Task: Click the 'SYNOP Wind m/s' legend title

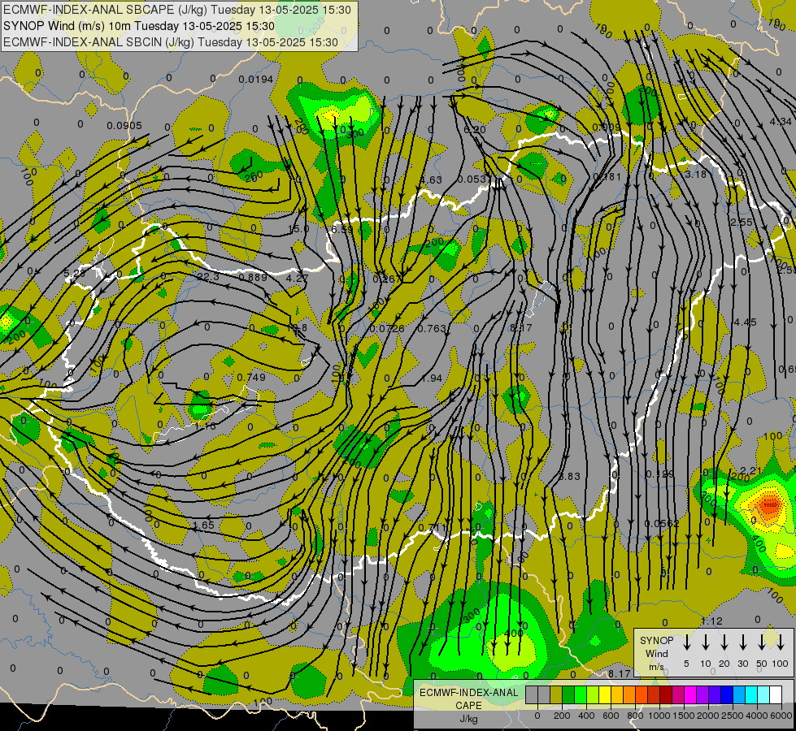Action: click(x=656, y=653)
